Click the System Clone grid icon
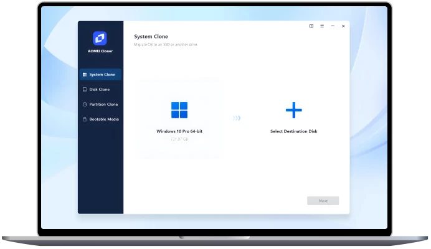 85,75
